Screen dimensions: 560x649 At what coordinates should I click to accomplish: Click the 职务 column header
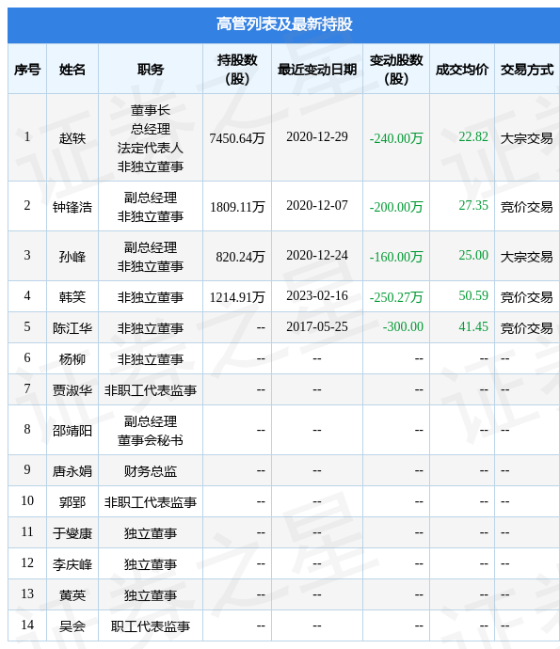pos(151,70)
